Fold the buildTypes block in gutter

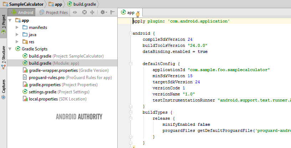[x=131, y=112]
